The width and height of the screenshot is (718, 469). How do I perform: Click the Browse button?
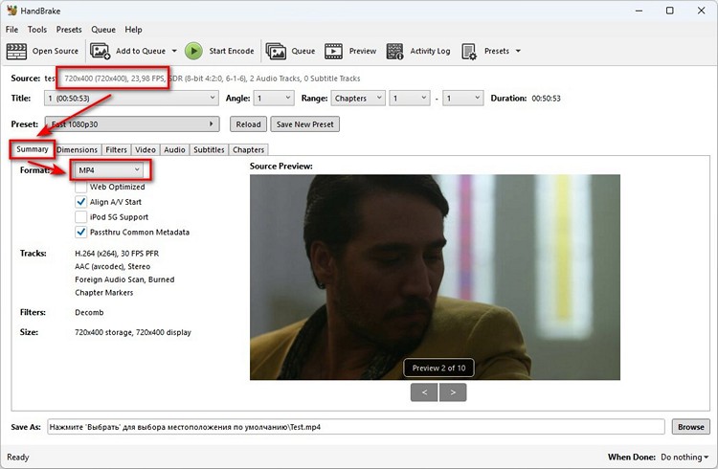point(691,427)
